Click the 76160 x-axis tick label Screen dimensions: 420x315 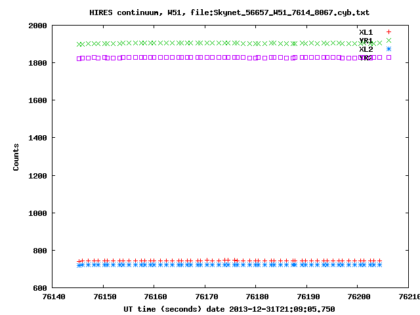156,297
